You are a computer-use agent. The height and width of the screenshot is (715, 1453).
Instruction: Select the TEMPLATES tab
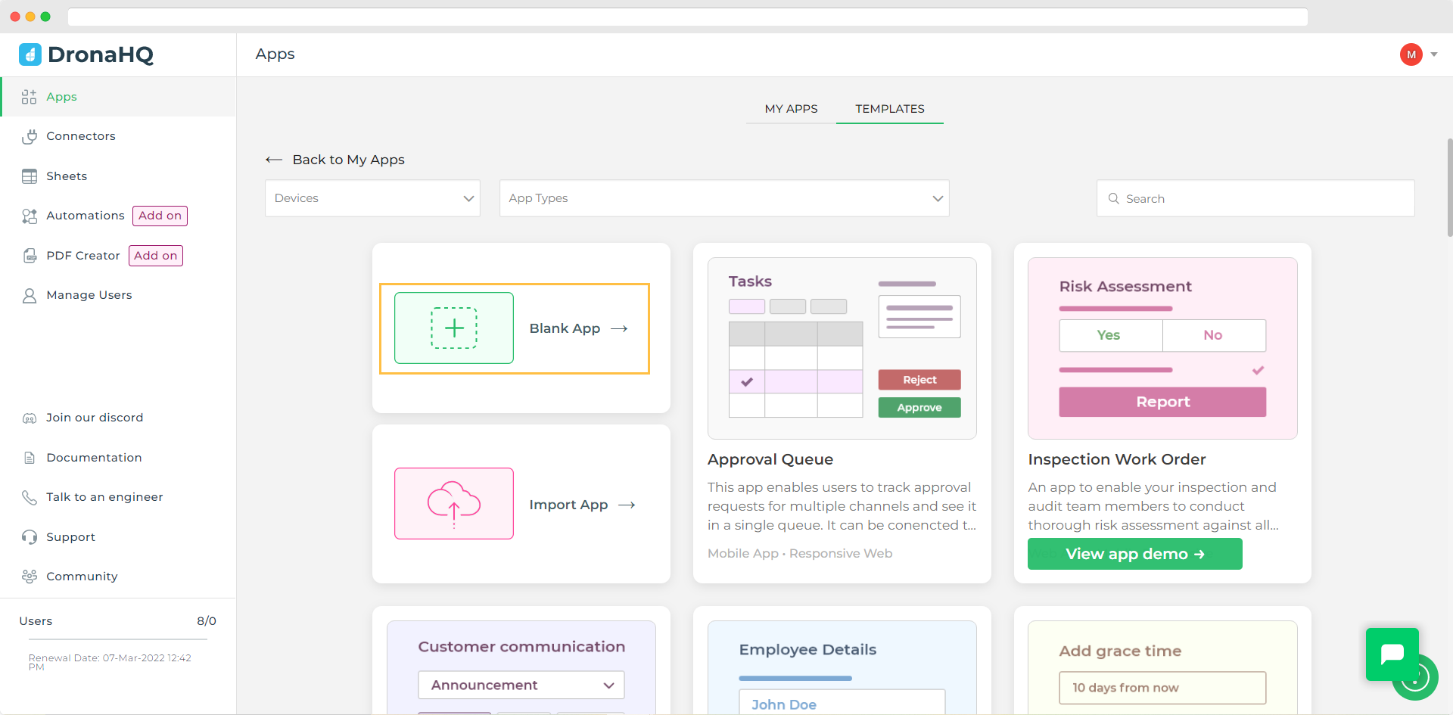tap(890, 109)
